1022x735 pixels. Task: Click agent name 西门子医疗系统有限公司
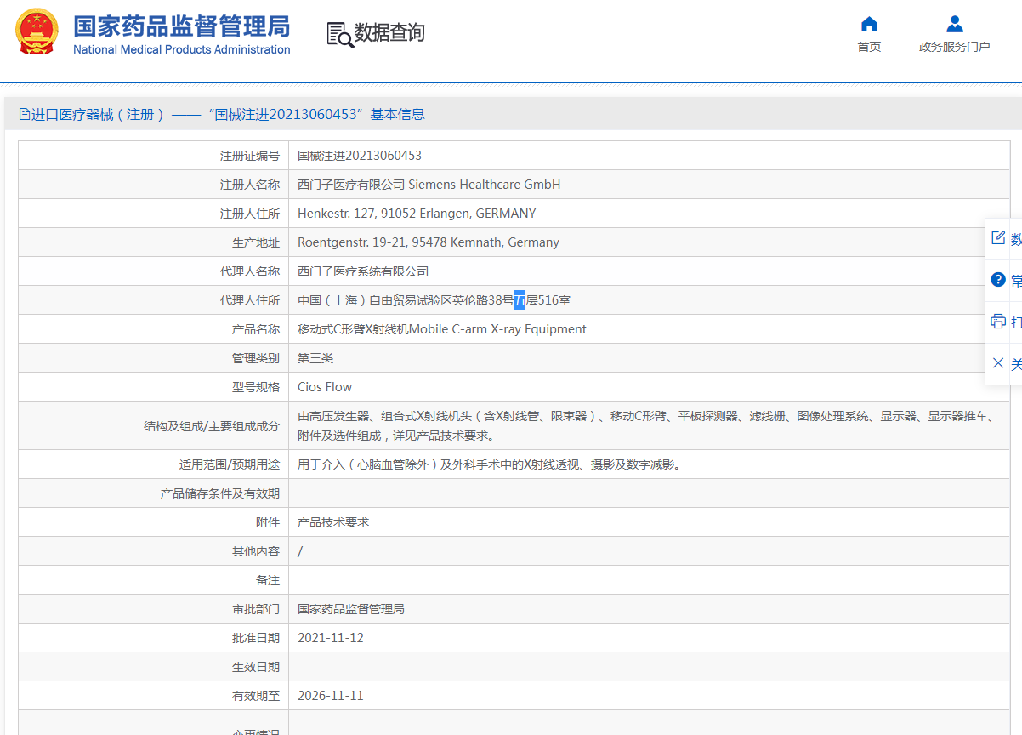(x=363, y=271)
